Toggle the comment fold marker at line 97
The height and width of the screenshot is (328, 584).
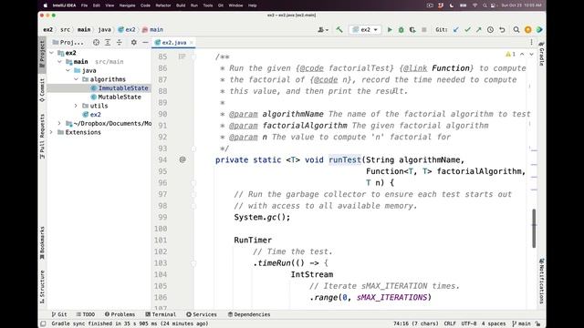click(x=193, y=194)
